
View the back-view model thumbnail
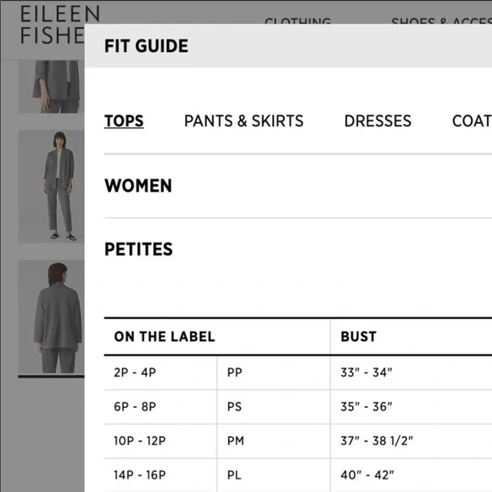point(51,317)
